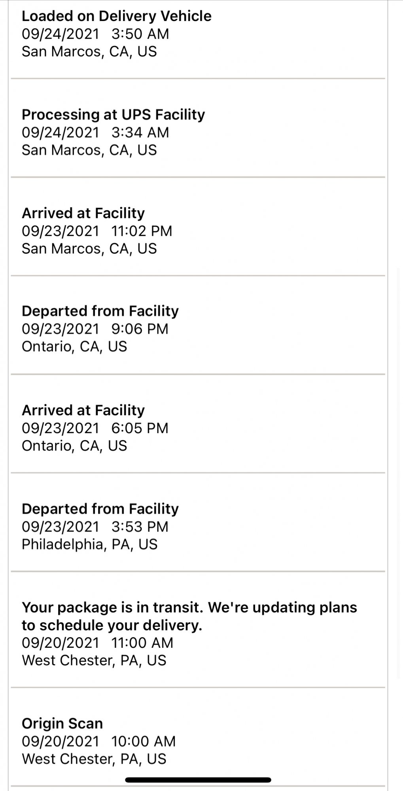Tap the Processing at UPS Facility heading
The height and width of the screenshot is (791, 403).
click(113, 115)
